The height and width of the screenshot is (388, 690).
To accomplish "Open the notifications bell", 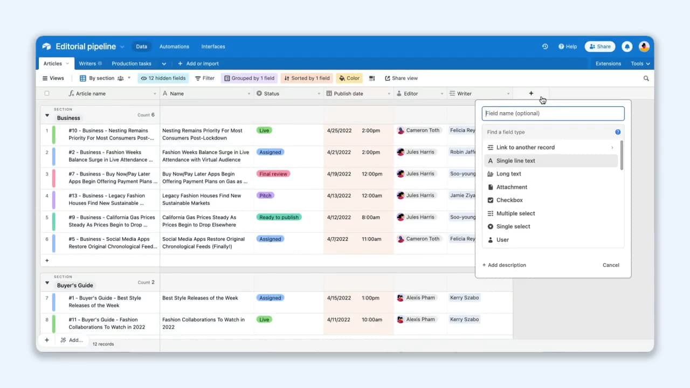I will [x=627, y=46].
